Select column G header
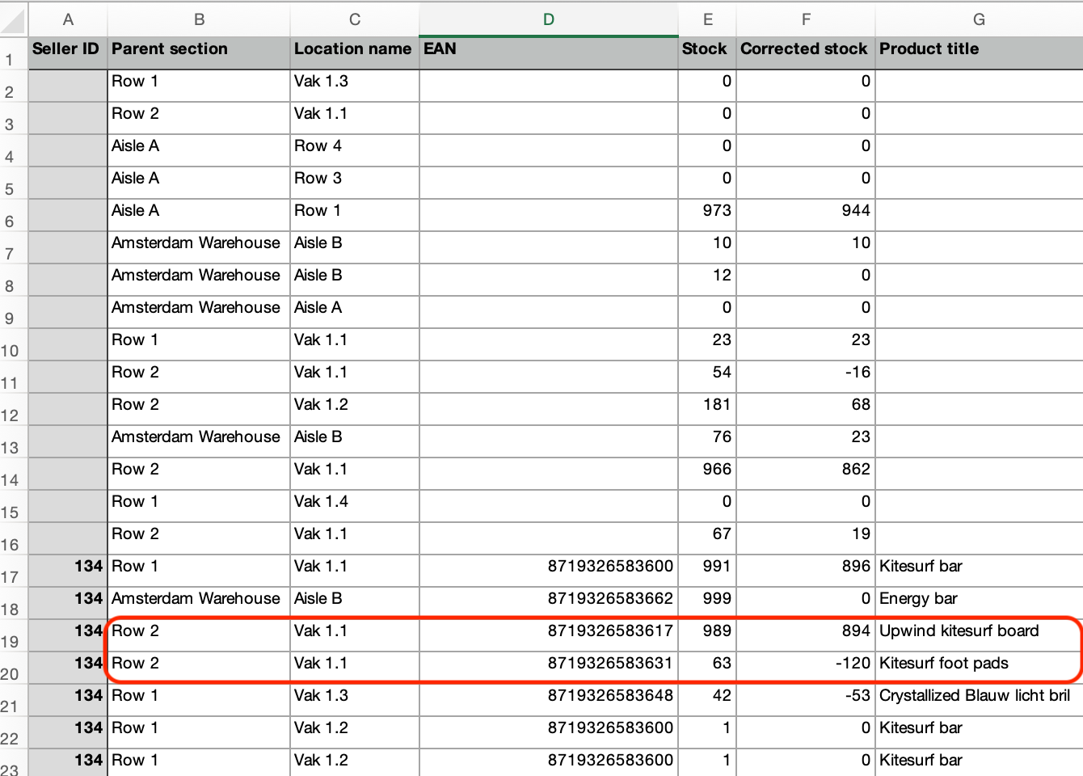The image size is (1083, 776). tap(979, 19)
